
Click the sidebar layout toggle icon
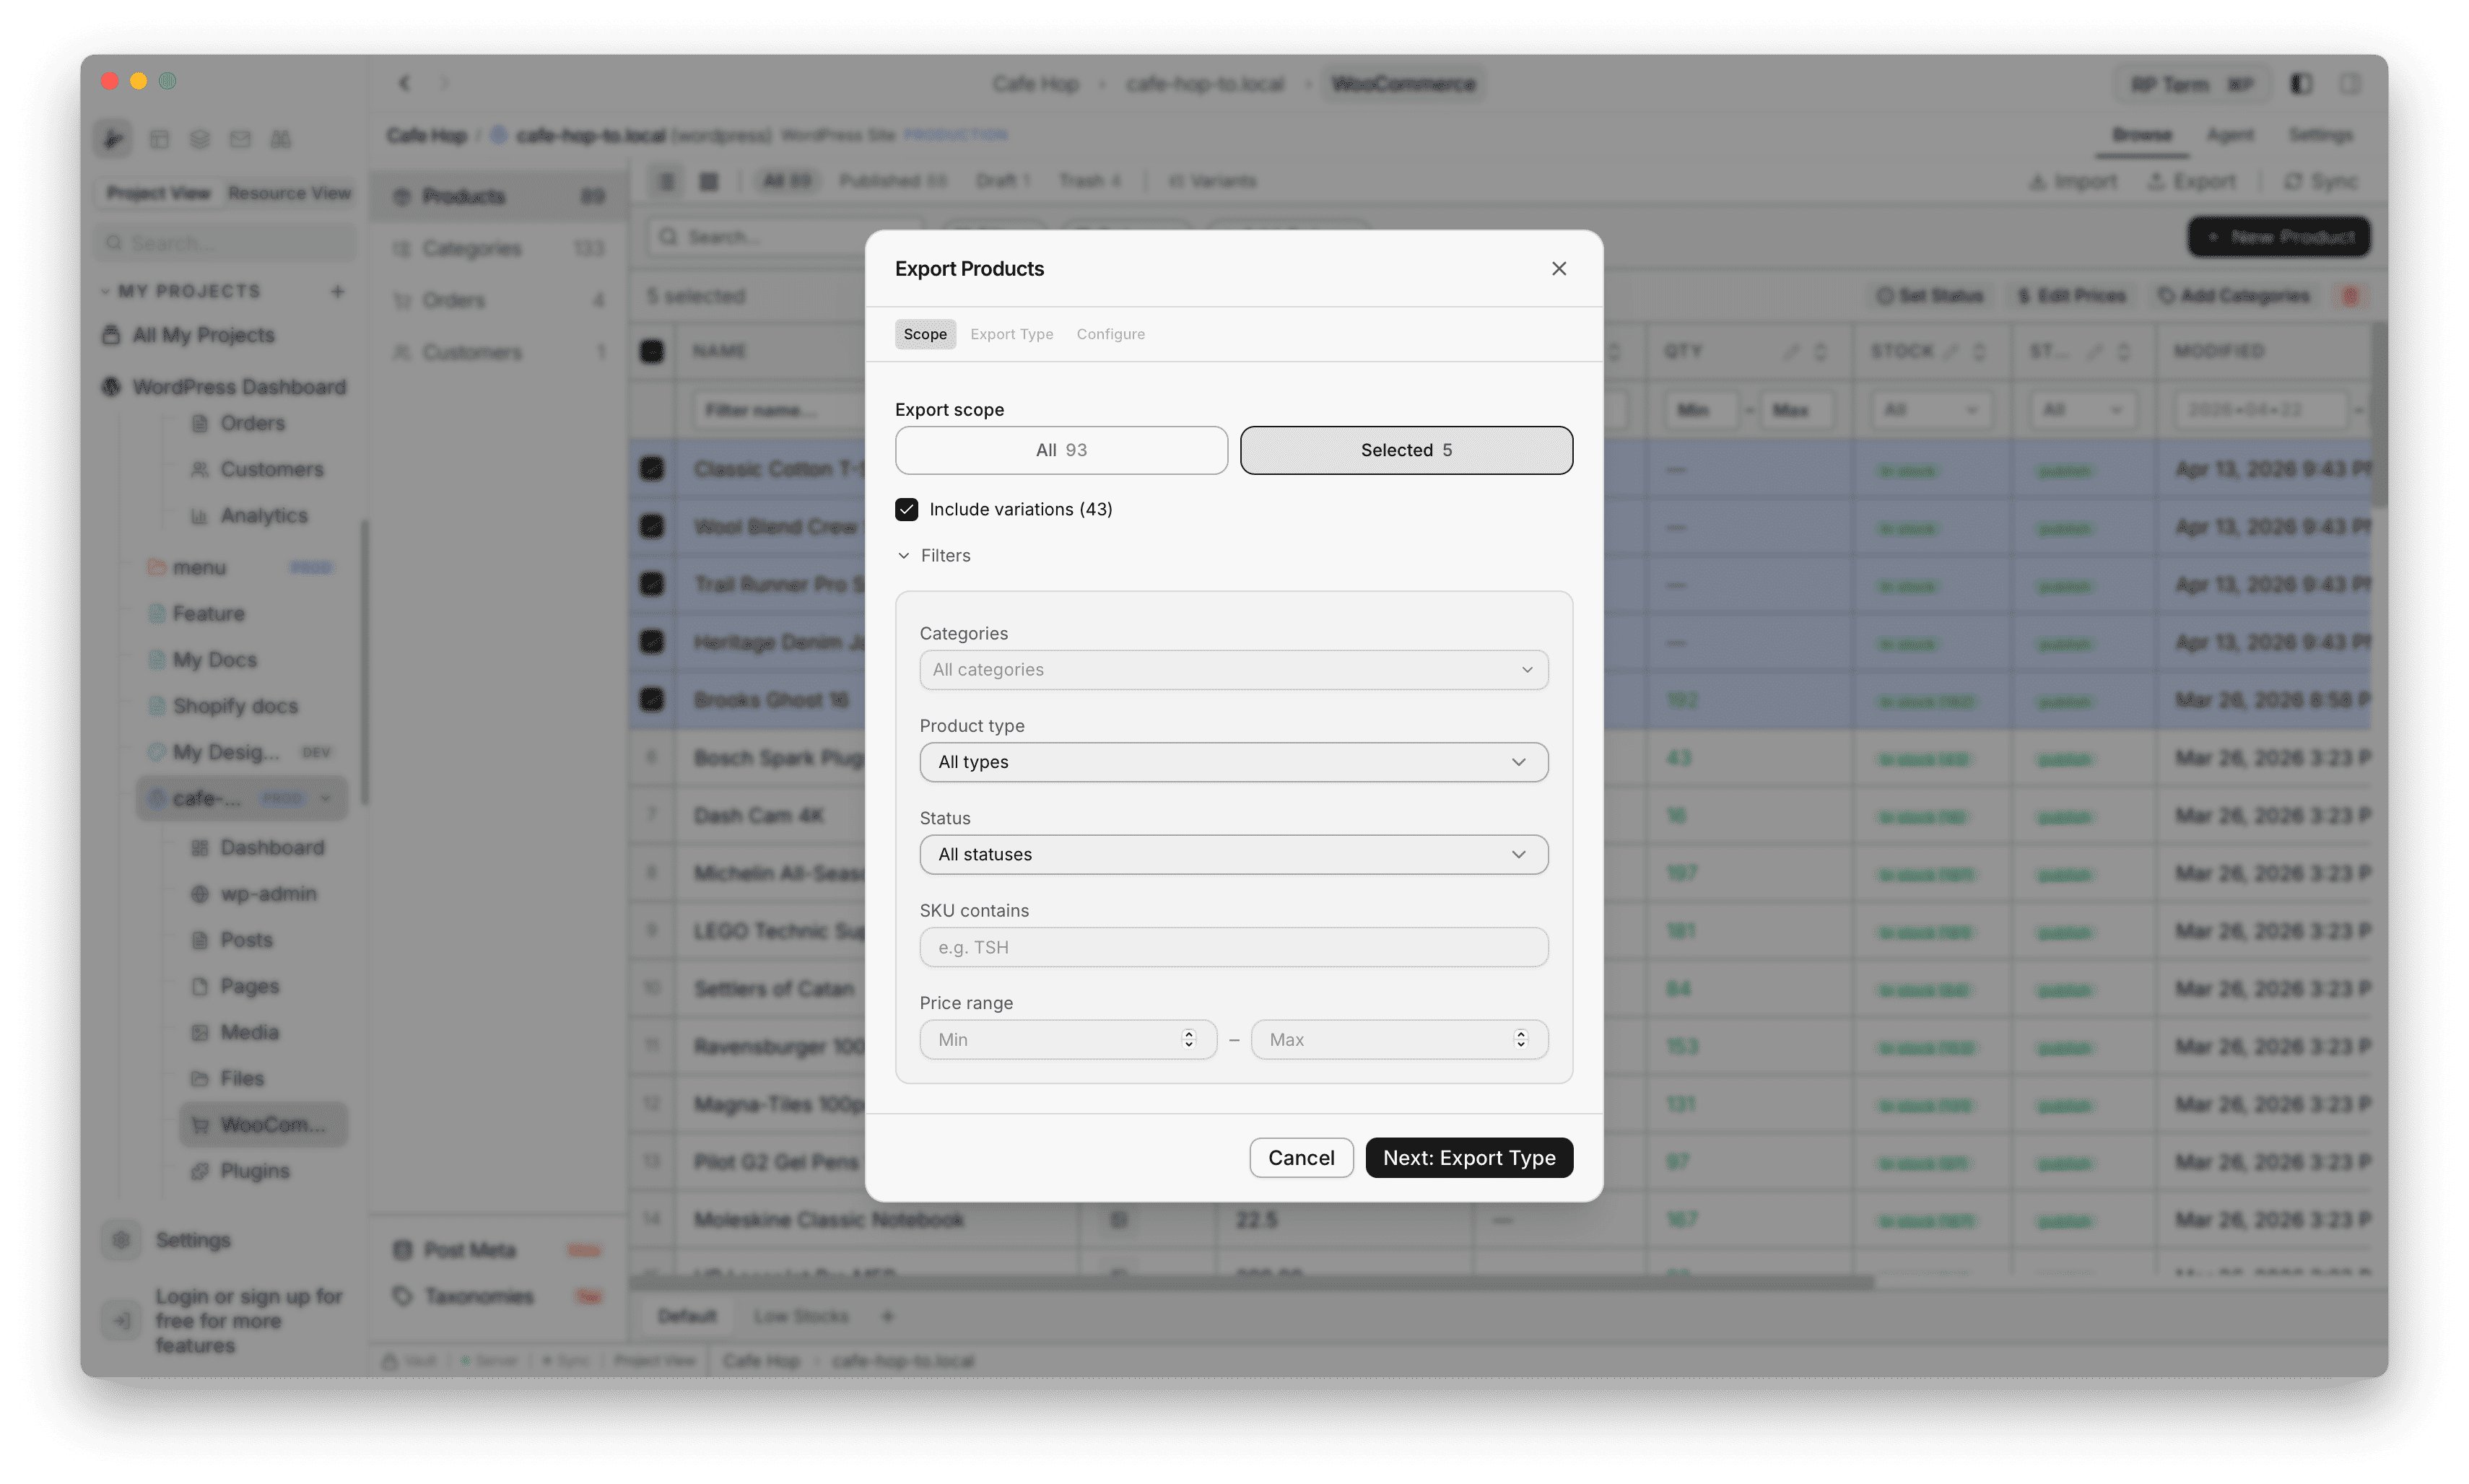tap(2301, 84)
